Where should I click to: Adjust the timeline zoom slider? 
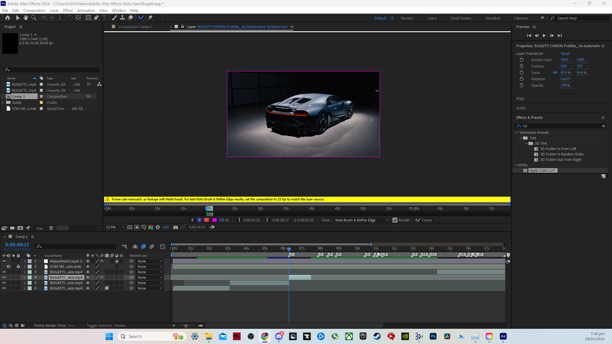click(186, 326)
